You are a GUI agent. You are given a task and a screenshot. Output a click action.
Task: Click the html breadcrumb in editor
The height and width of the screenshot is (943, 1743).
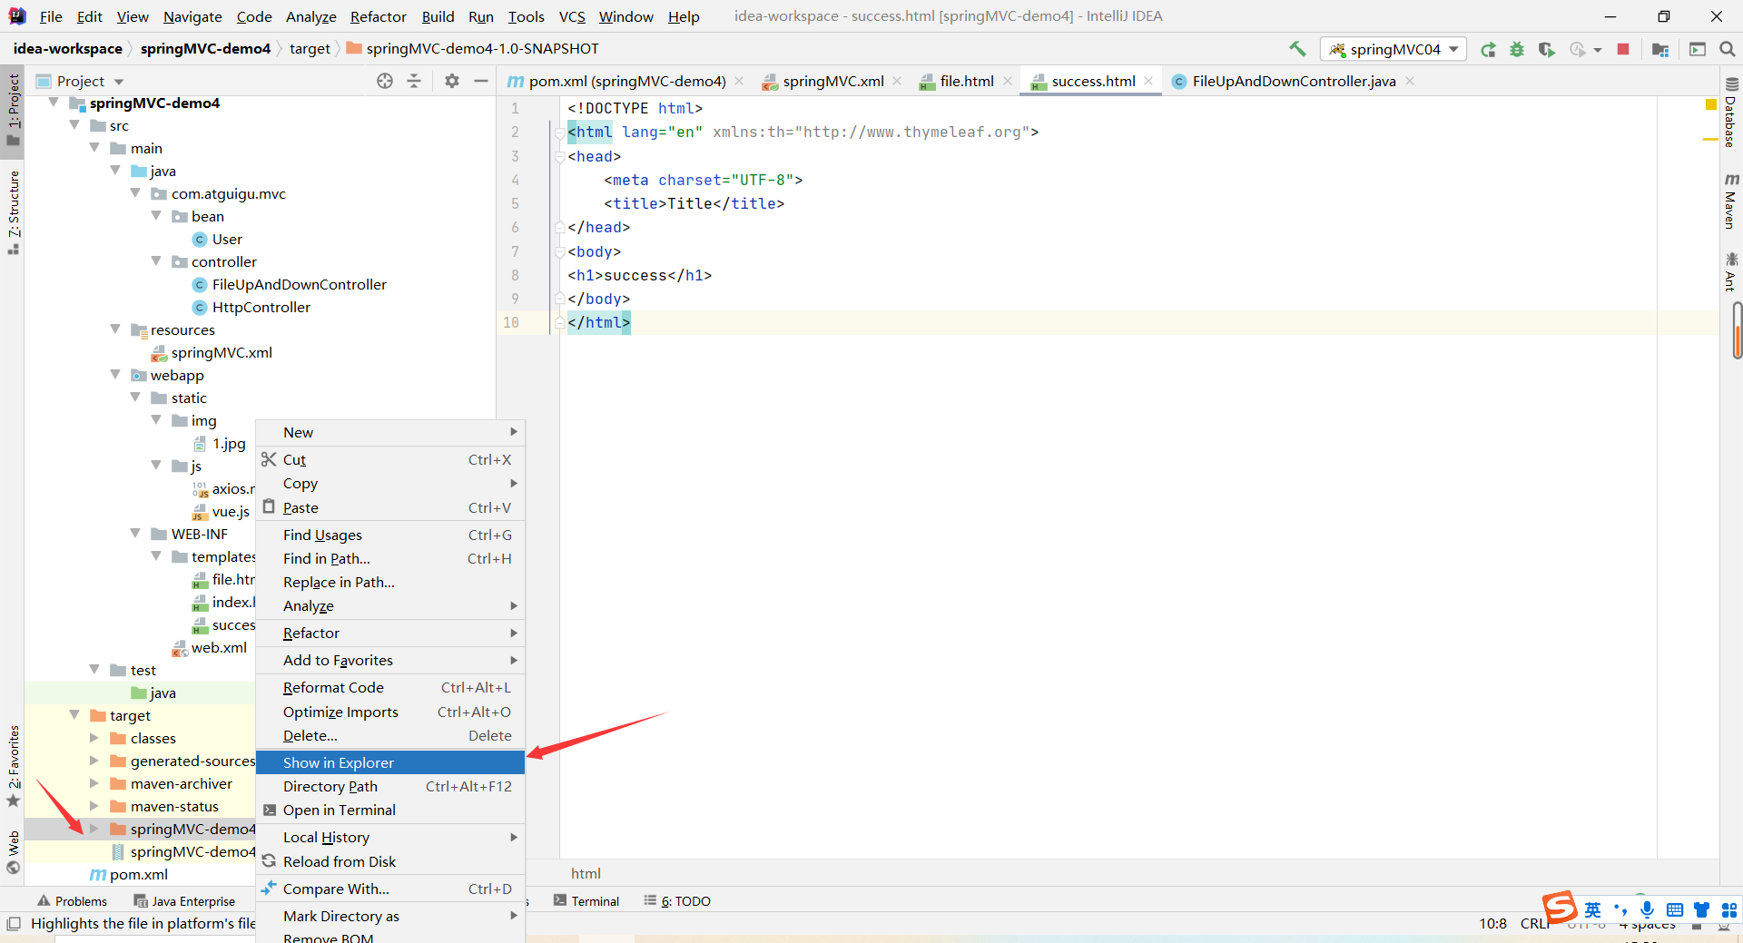click(x=586, y=873)
